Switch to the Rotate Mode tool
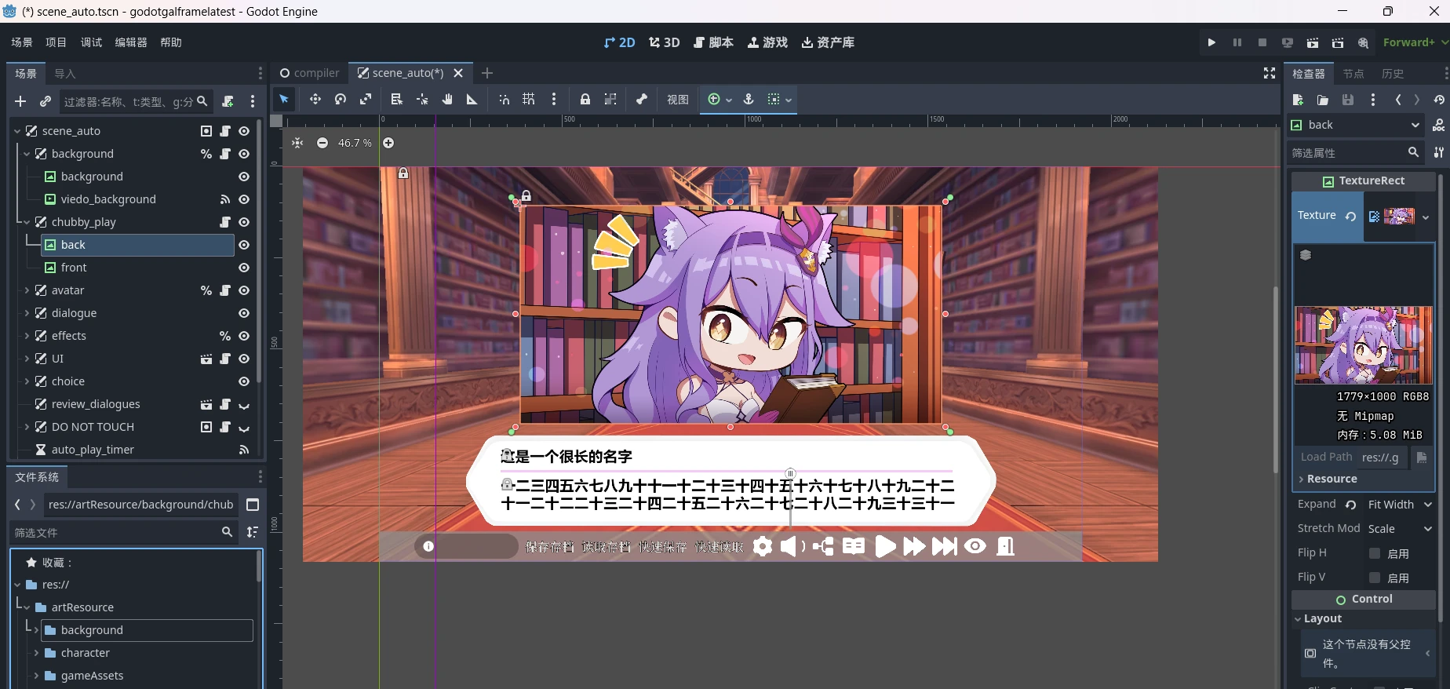 pos(341,99)
